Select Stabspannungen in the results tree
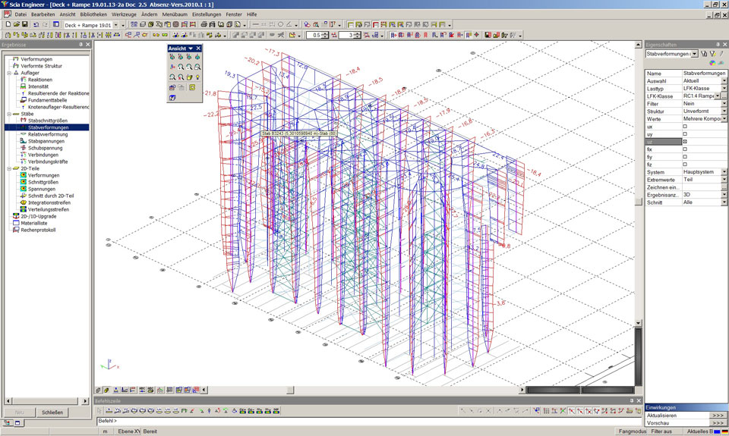The width and height of the screenshot is (729, 436). pyautogui.click(x=46, y=141)
